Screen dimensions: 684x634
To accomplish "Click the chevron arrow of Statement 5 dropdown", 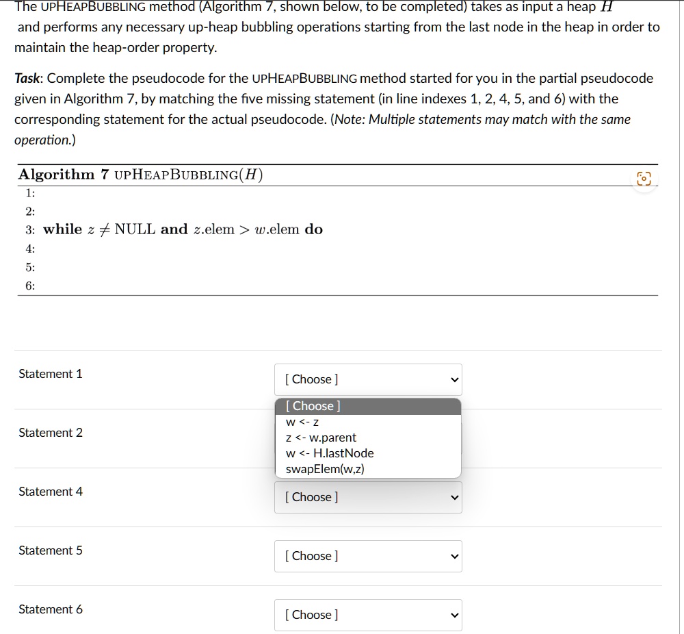I will [455, 557].
